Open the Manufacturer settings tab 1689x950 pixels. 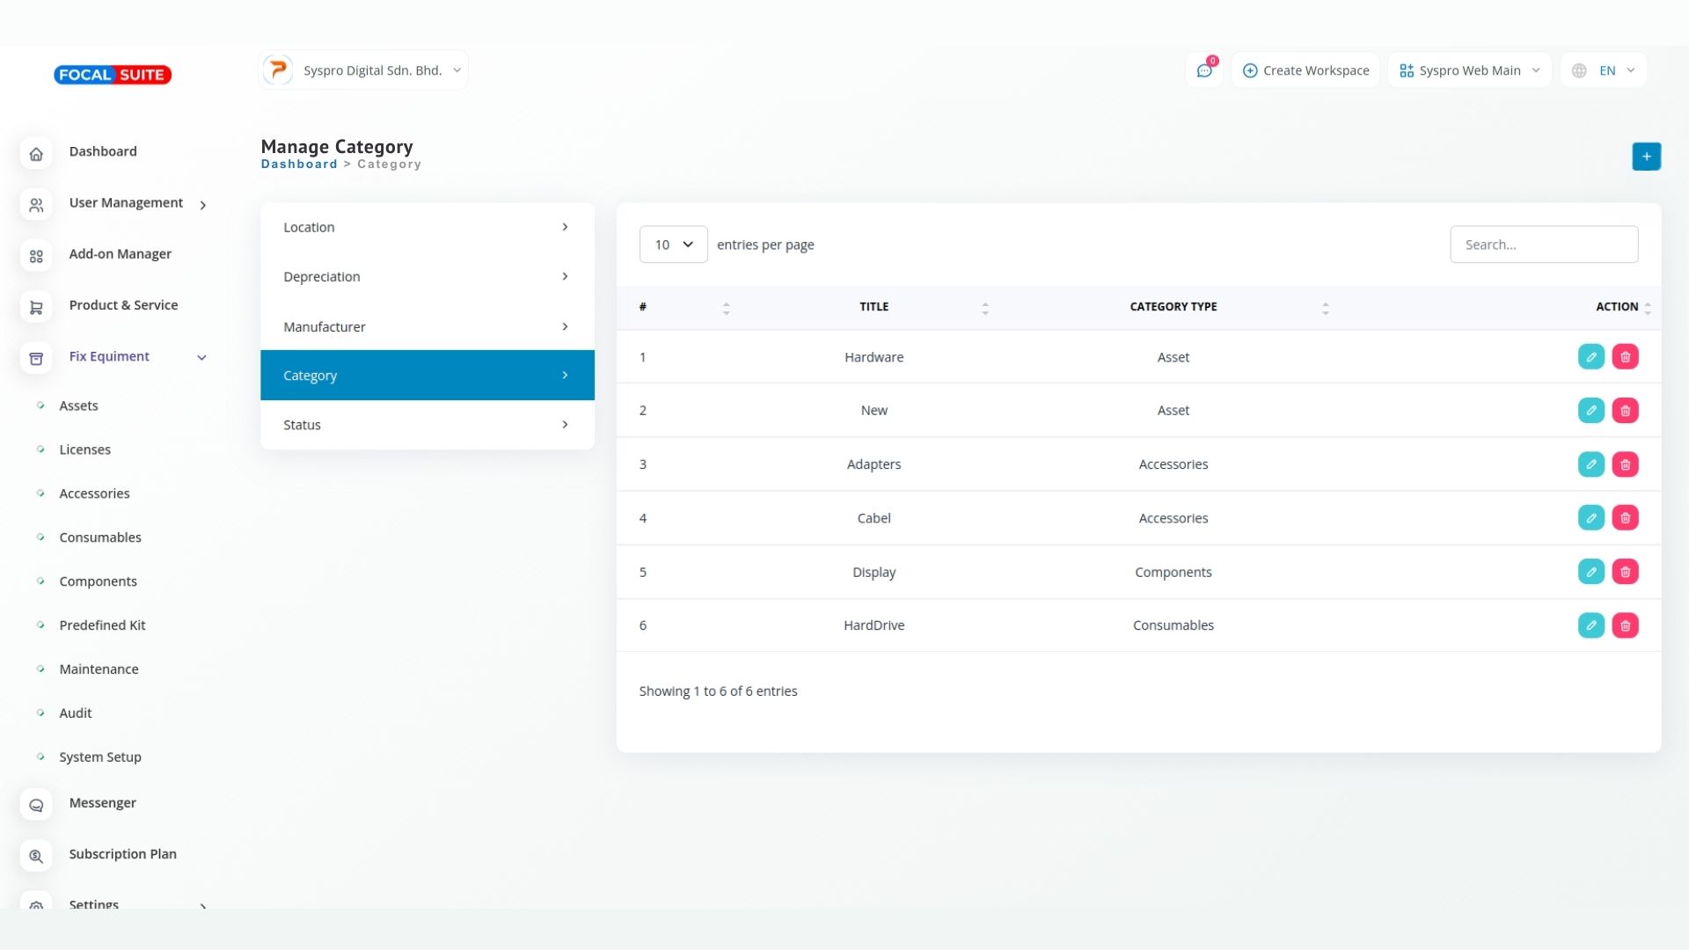point(427,326)
